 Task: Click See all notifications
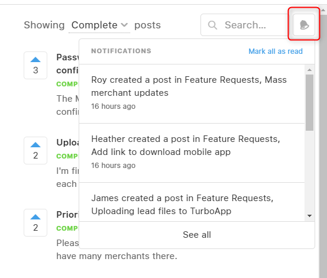click(x=197, y=235)
